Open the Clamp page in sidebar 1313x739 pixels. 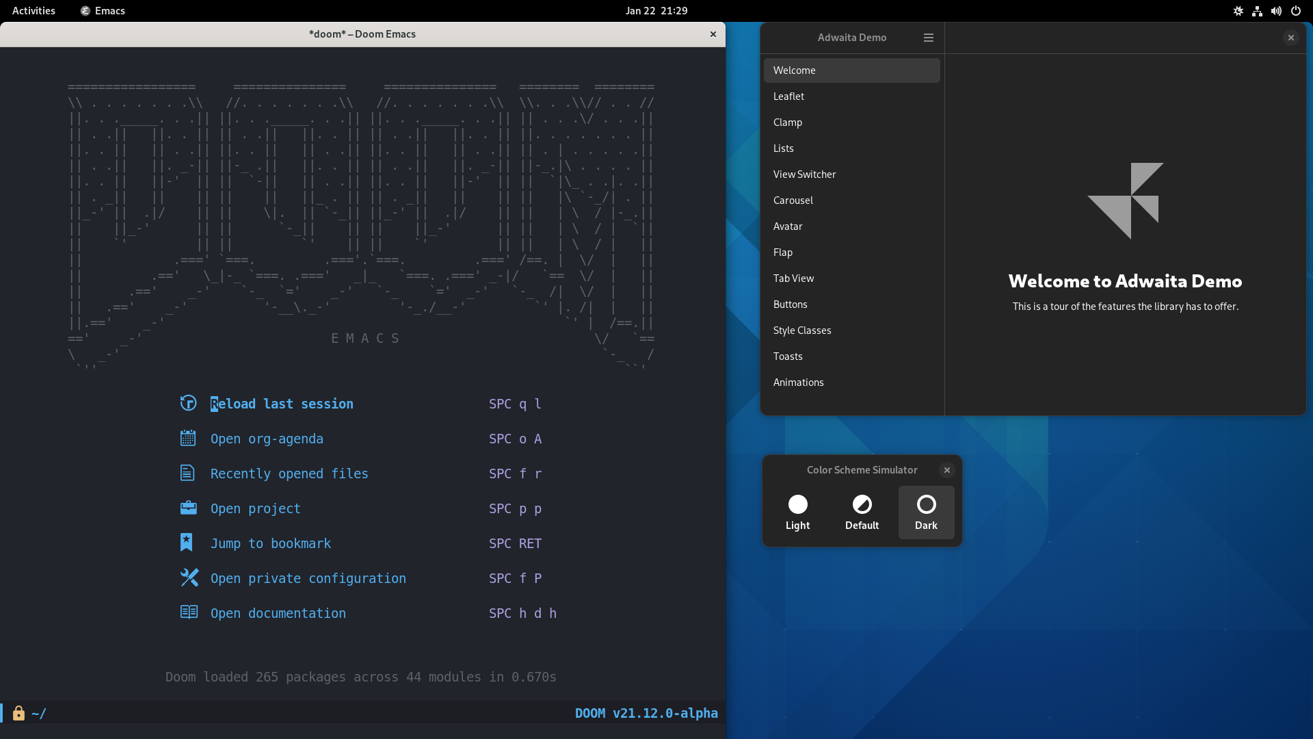(851, 122)
